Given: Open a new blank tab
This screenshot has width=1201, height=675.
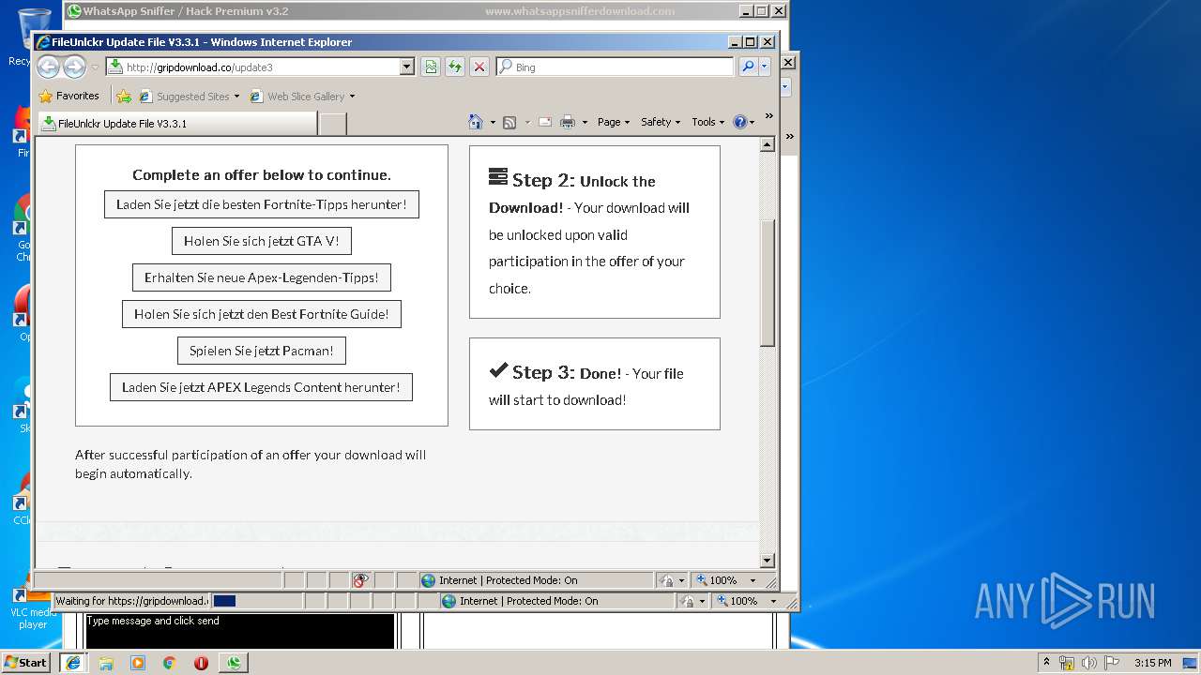Looking at the screenshot, I should (x=333, y=124).
